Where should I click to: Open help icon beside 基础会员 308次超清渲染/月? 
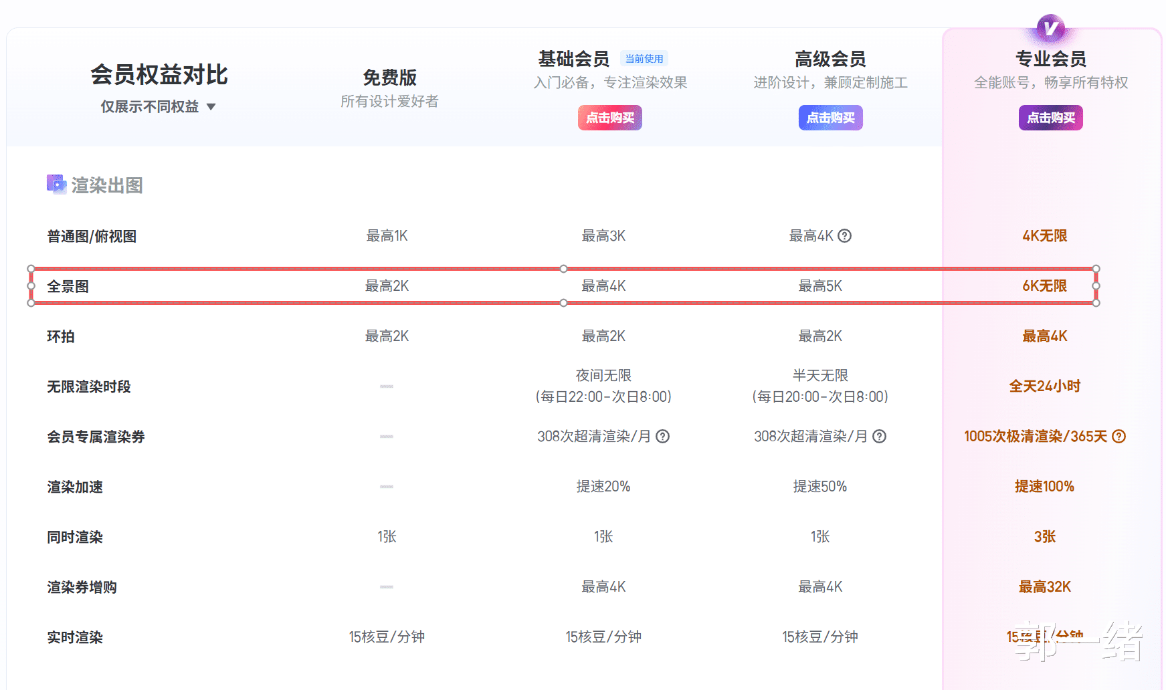coord(662,437)
